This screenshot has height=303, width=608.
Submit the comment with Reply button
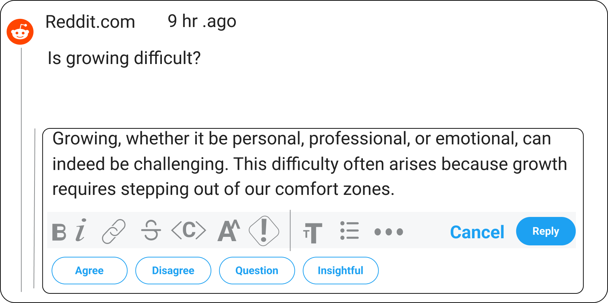coord(545,231)
